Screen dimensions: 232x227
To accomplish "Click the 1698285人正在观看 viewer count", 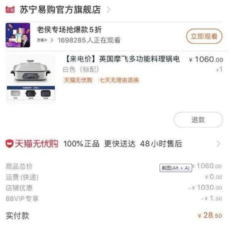I will pos(89,40).
